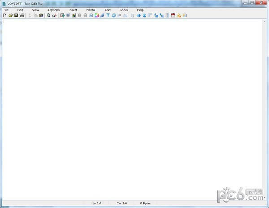Expand the Insert menu

pyautogui.click(x=73, y=10)
